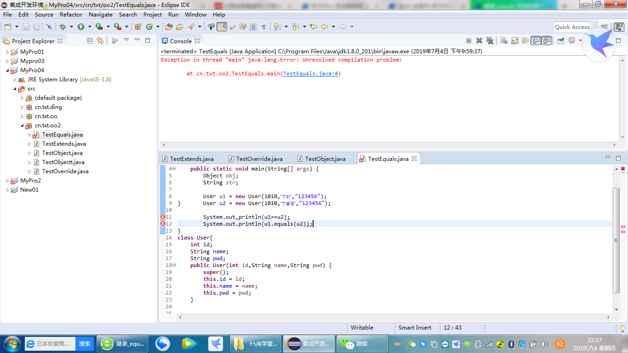
Task: Switch to TestExtends.java editor tab
Action: click(x=188, y=159)
